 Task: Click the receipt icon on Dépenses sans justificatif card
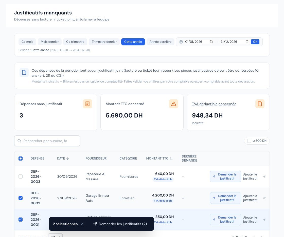point(87,104)
